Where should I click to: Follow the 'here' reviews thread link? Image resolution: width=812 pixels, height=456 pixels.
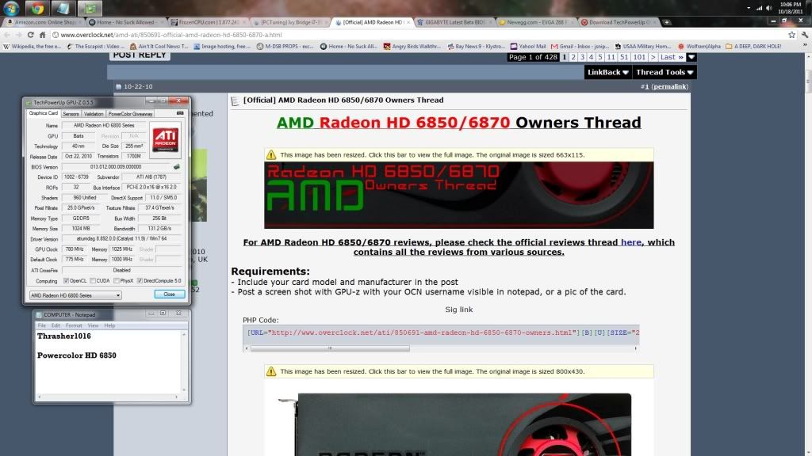coord(630,242)
